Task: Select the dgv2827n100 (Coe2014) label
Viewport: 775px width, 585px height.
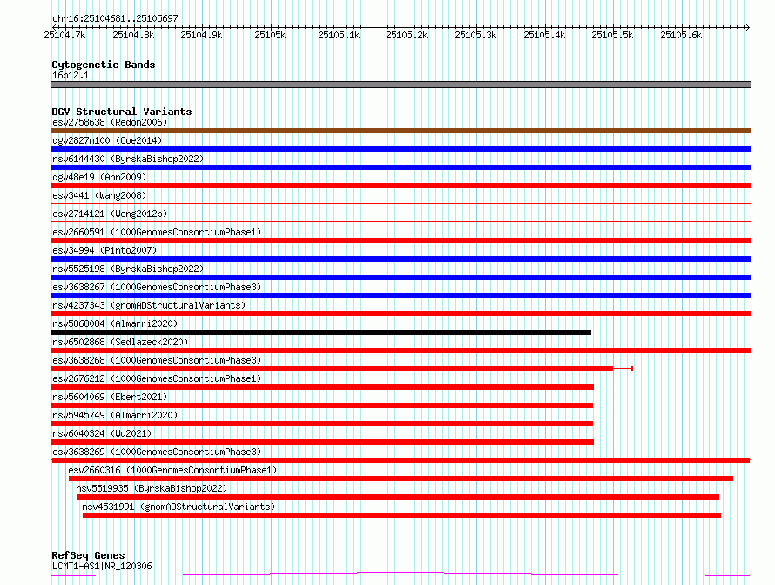Action: [x=107, y=140]
